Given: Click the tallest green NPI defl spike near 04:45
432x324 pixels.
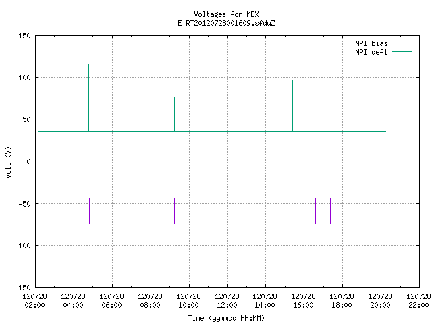Looking at the screenshot, I should point(88,98).
